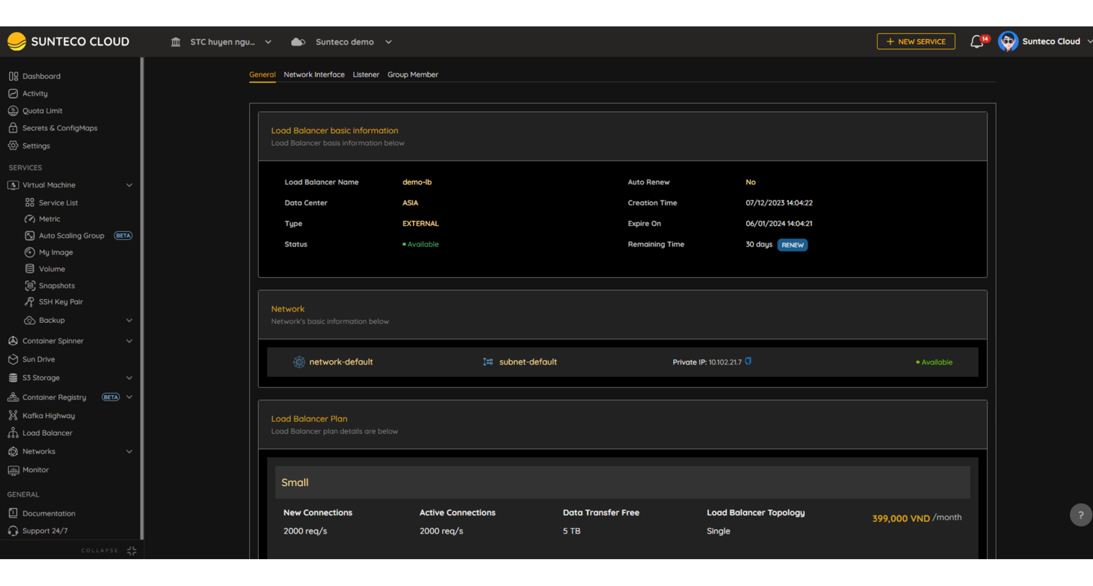Open the help question mark bubble
1093x586 pixels.
pos(1080,515)
